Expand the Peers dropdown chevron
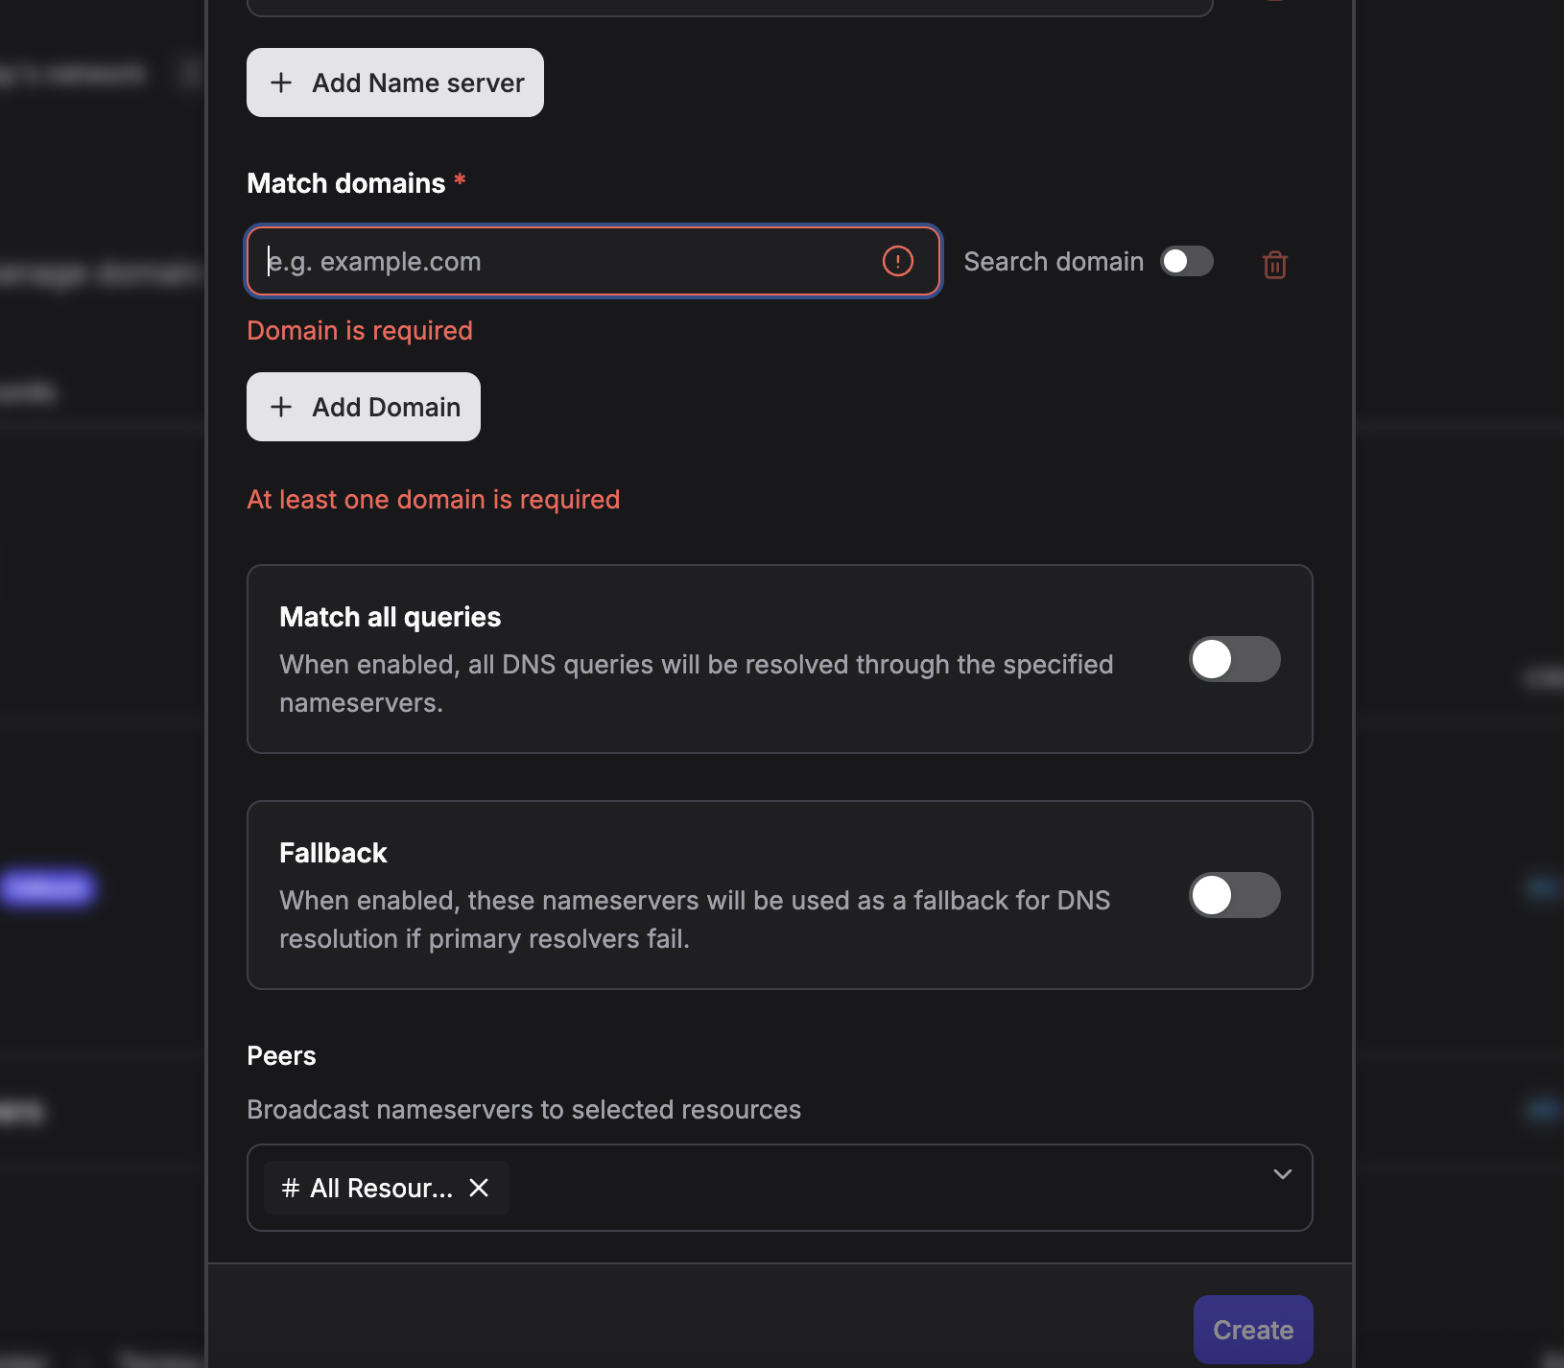This screenshot has height=1368, width=1564. coord(1282,1174)
